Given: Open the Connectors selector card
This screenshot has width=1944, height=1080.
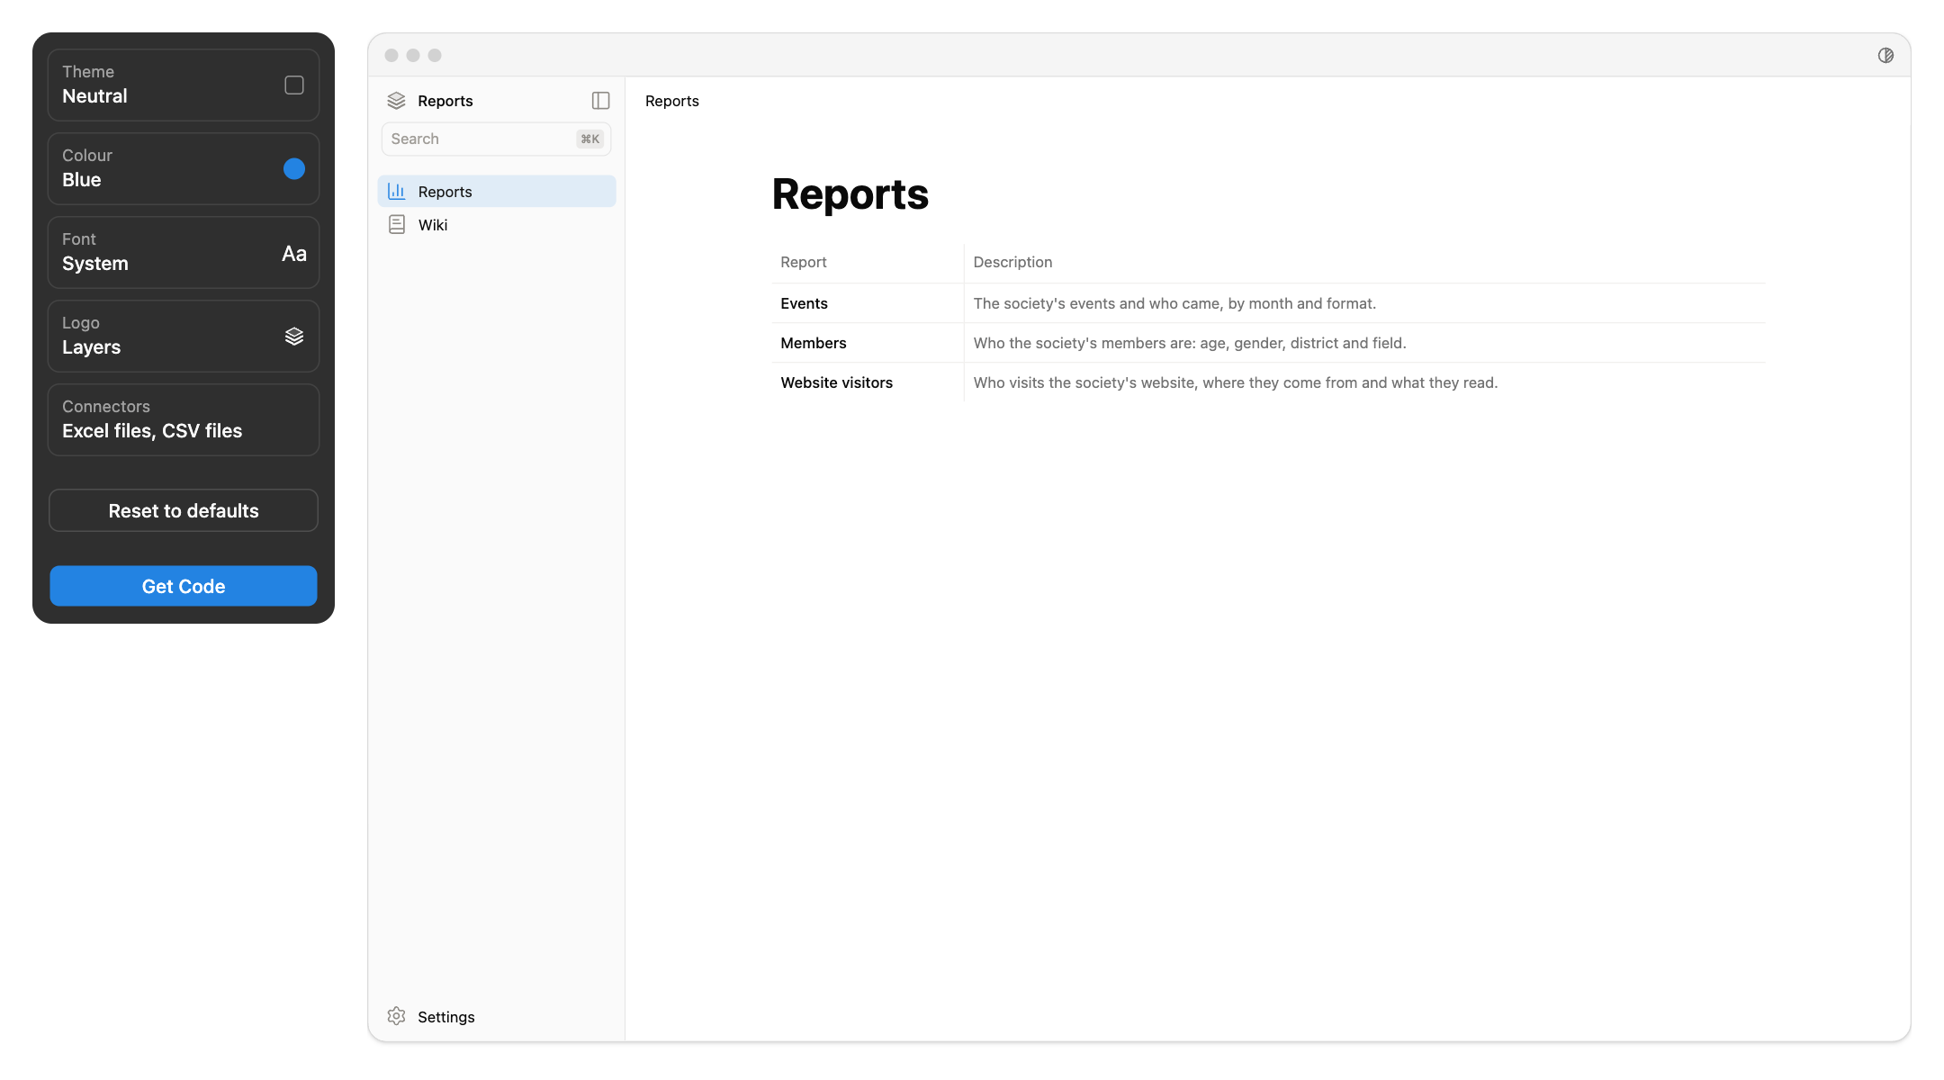Looking at the screenshot, I should coord(184,419).
